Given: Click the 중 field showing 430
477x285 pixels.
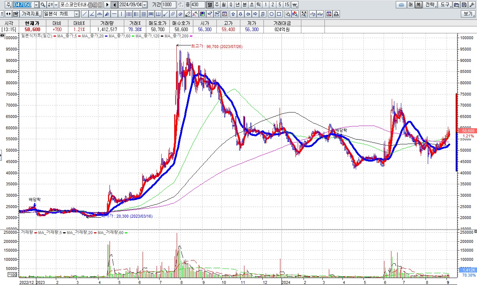Looking at the screenshot, I should 198,5.
